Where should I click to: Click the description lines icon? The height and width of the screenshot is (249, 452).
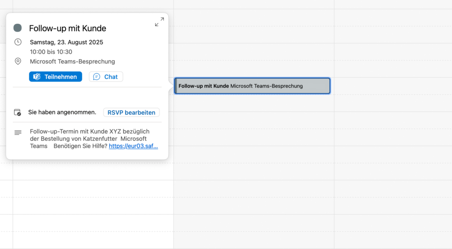click(x=18, y=132)
